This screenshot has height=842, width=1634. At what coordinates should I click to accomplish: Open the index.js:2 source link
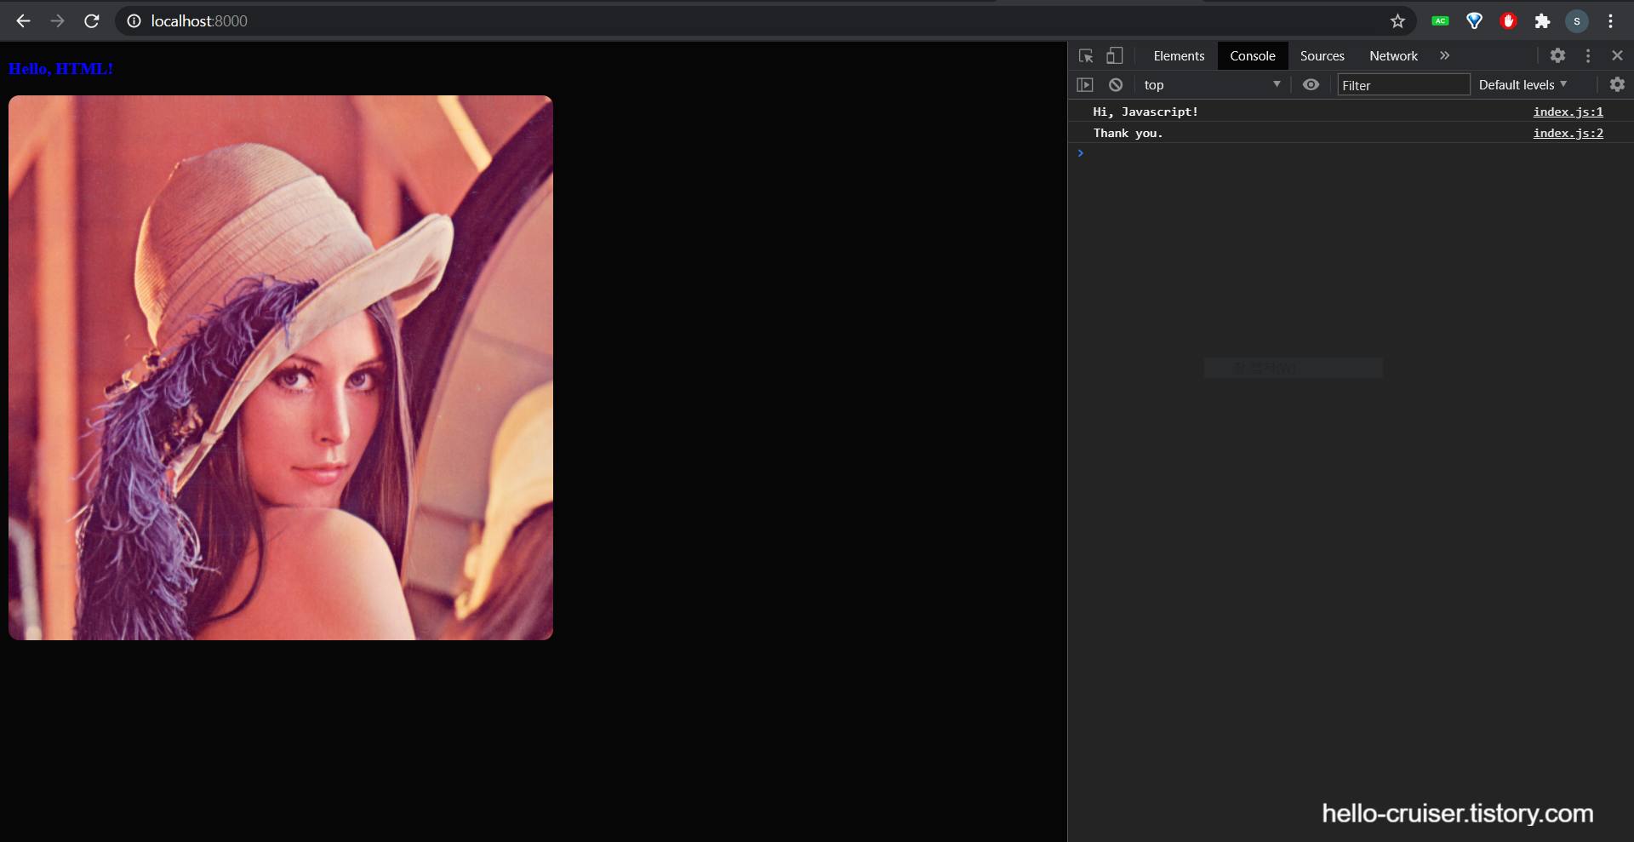[1568, 133]
